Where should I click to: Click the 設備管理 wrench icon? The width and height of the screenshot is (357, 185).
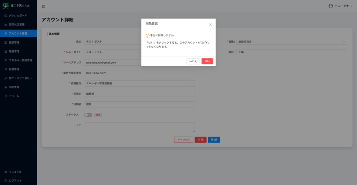coord(6,69)
